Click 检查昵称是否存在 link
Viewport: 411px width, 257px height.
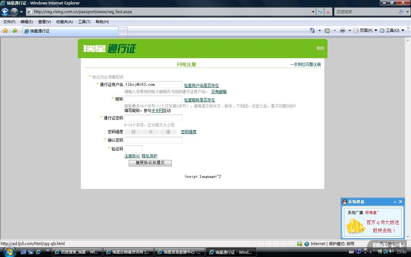[x=199, y=100]
